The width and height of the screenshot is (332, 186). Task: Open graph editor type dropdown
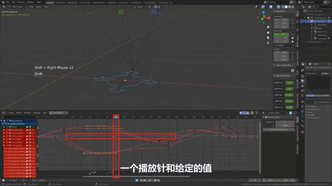(4, 113)
